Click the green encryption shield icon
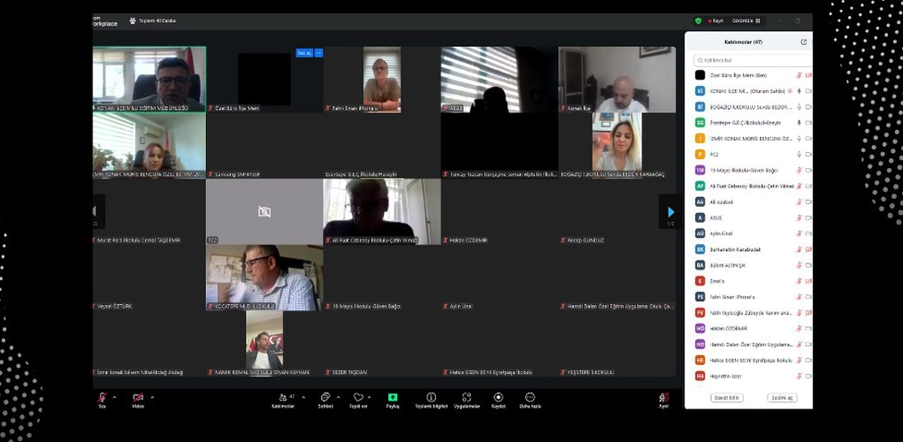This screenshot has height=442, width=903. 698,20
